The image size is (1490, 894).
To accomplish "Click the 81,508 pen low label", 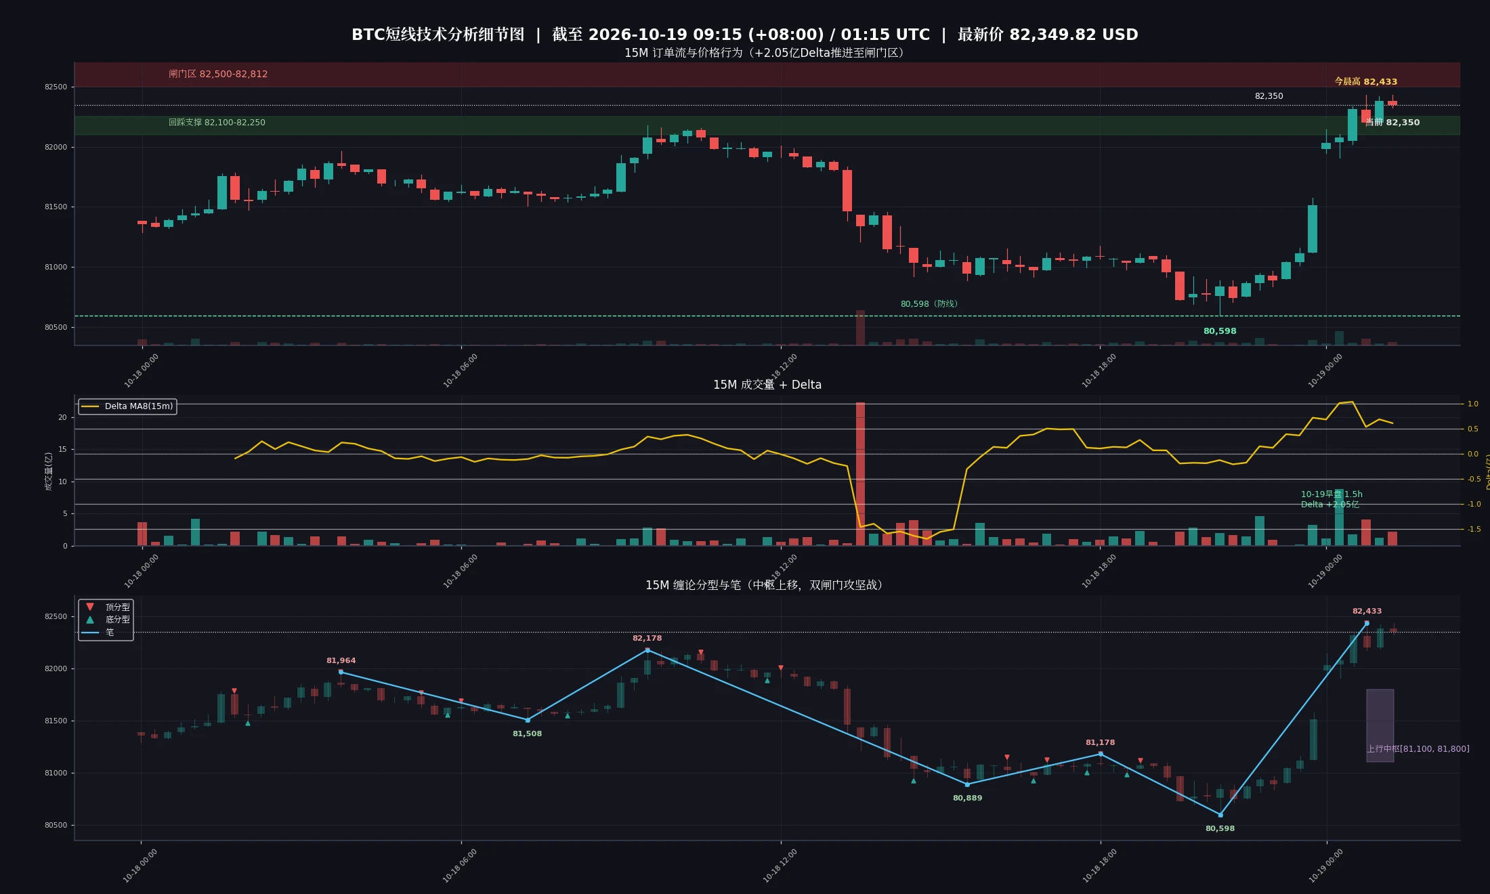I will pos(527,733).
